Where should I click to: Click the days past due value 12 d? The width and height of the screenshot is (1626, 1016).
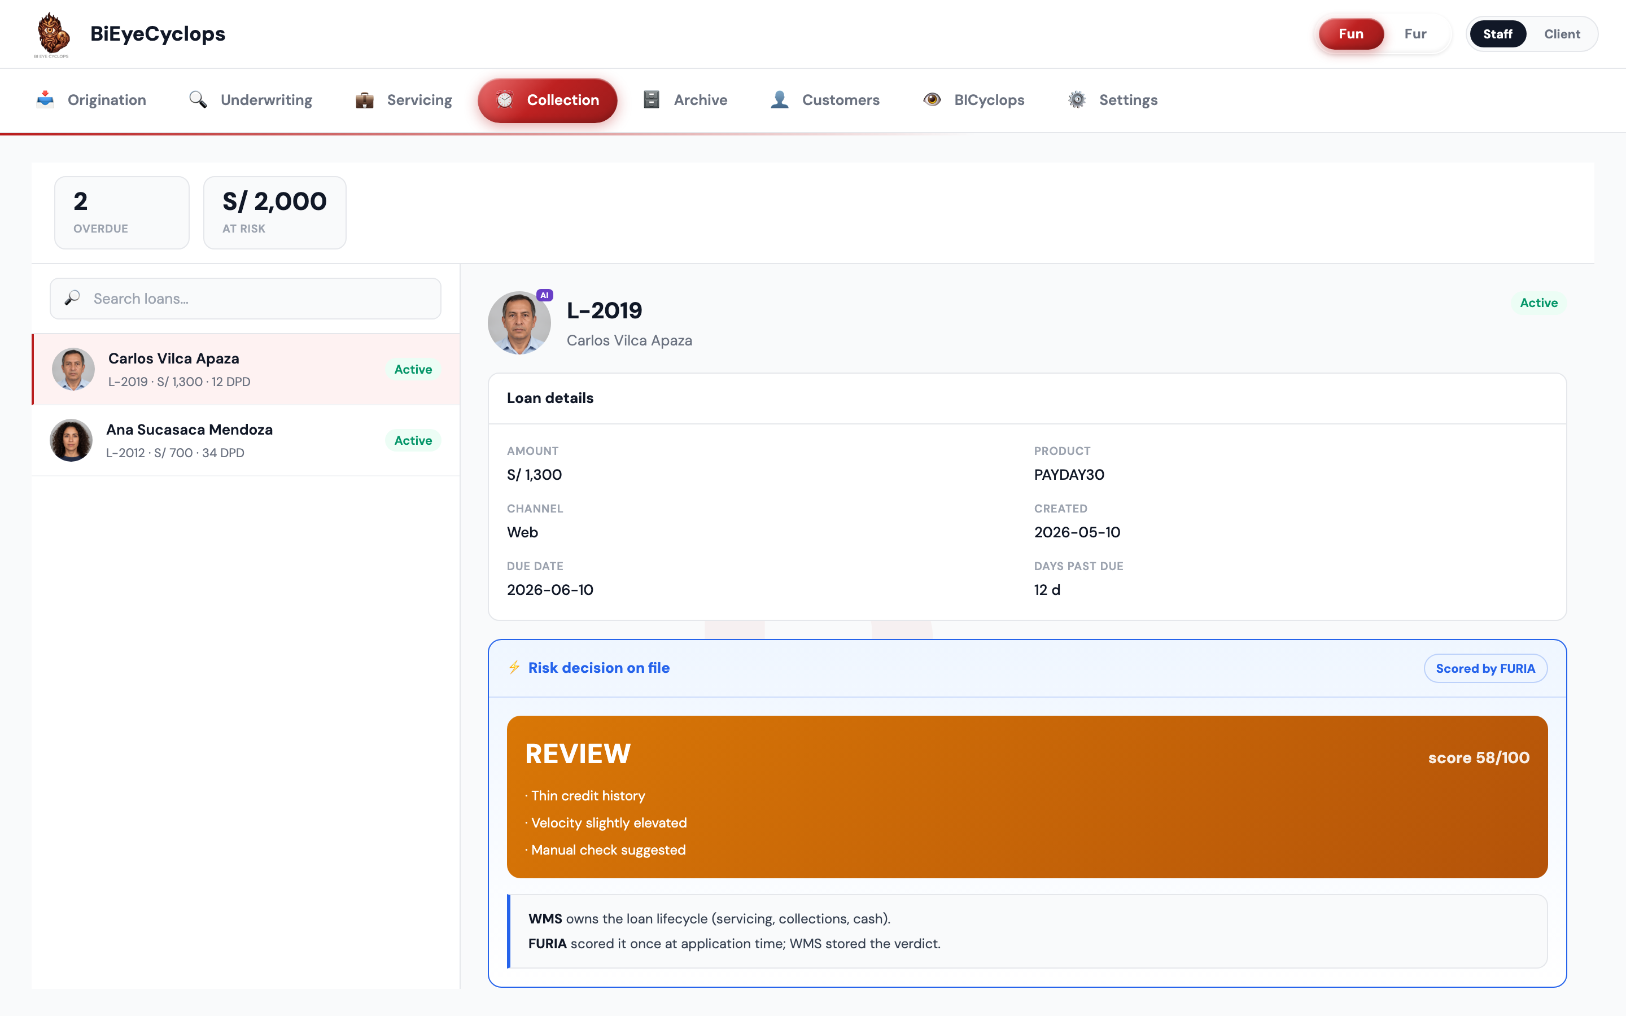tap(1047, 589)
